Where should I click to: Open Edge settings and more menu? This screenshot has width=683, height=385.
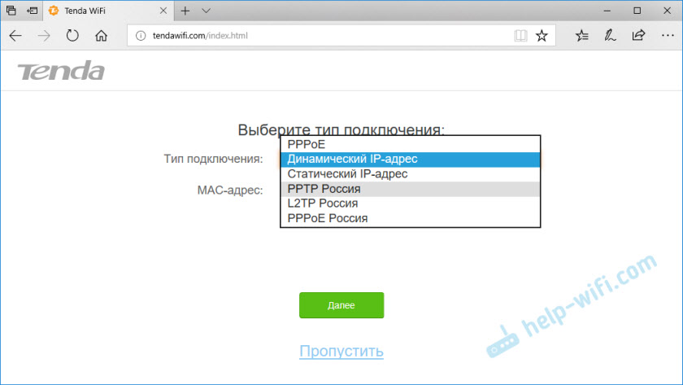pos(666,36)
